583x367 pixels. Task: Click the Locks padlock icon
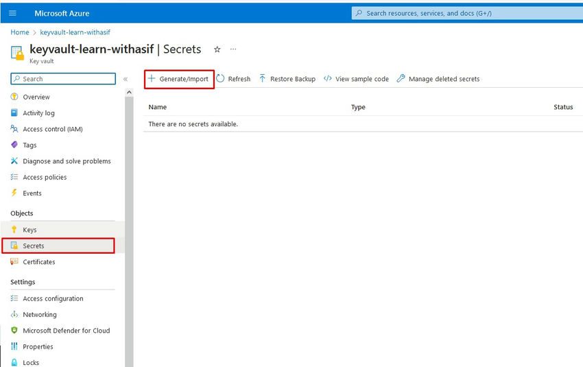(x=14, y=362)
